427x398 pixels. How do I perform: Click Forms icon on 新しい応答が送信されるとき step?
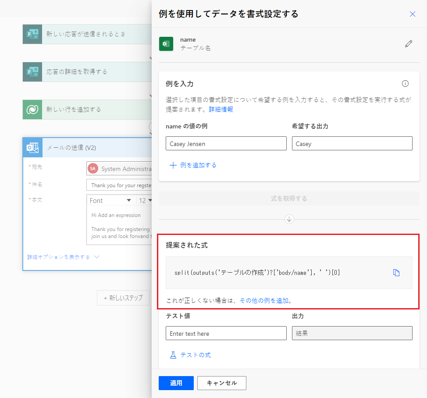tap(31, 34)
